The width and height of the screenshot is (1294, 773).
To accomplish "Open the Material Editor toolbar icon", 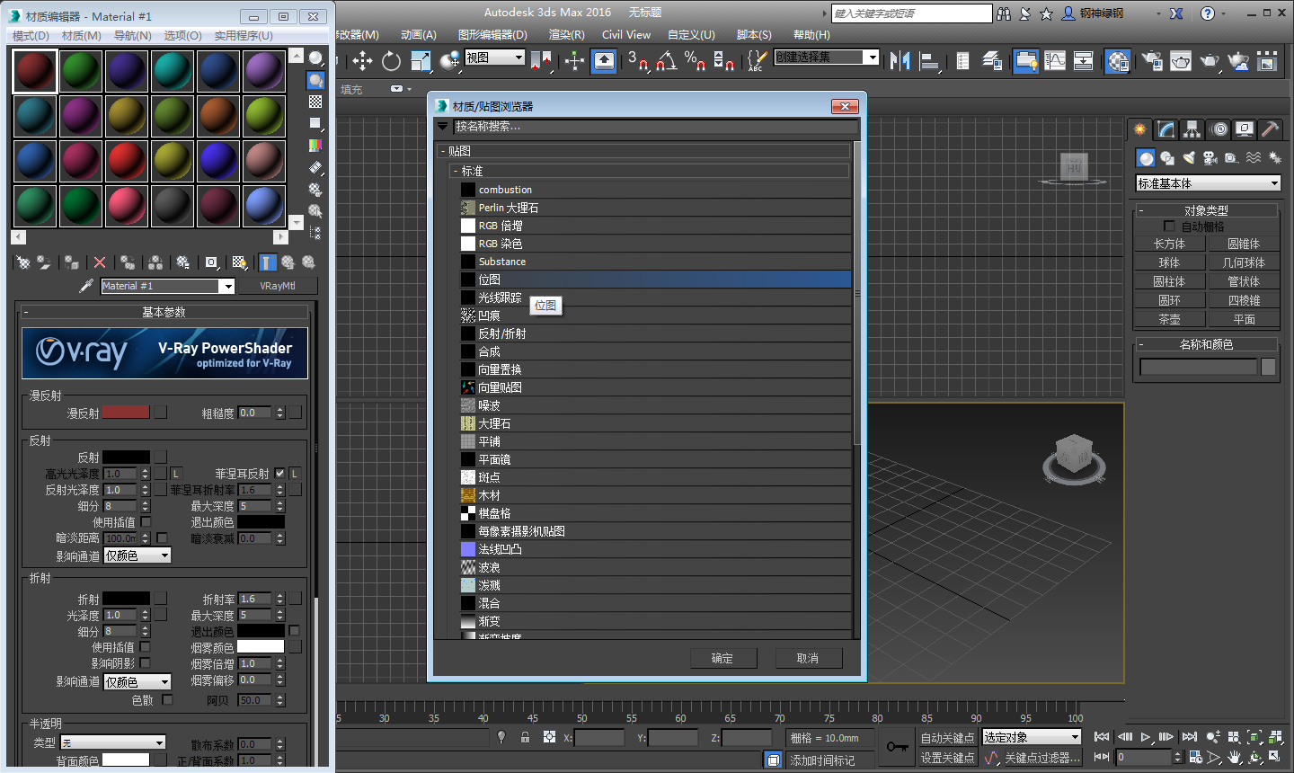I will [x=1118, y=60].
